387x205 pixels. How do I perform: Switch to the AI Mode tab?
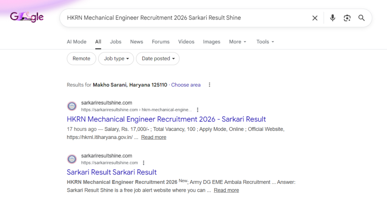(x=77, y=42)
